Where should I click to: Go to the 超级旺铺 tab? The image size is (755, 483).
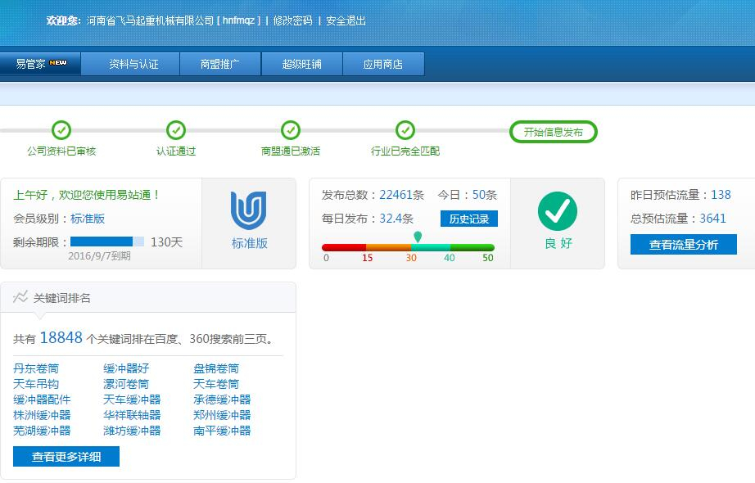click(x=301, y=64)
